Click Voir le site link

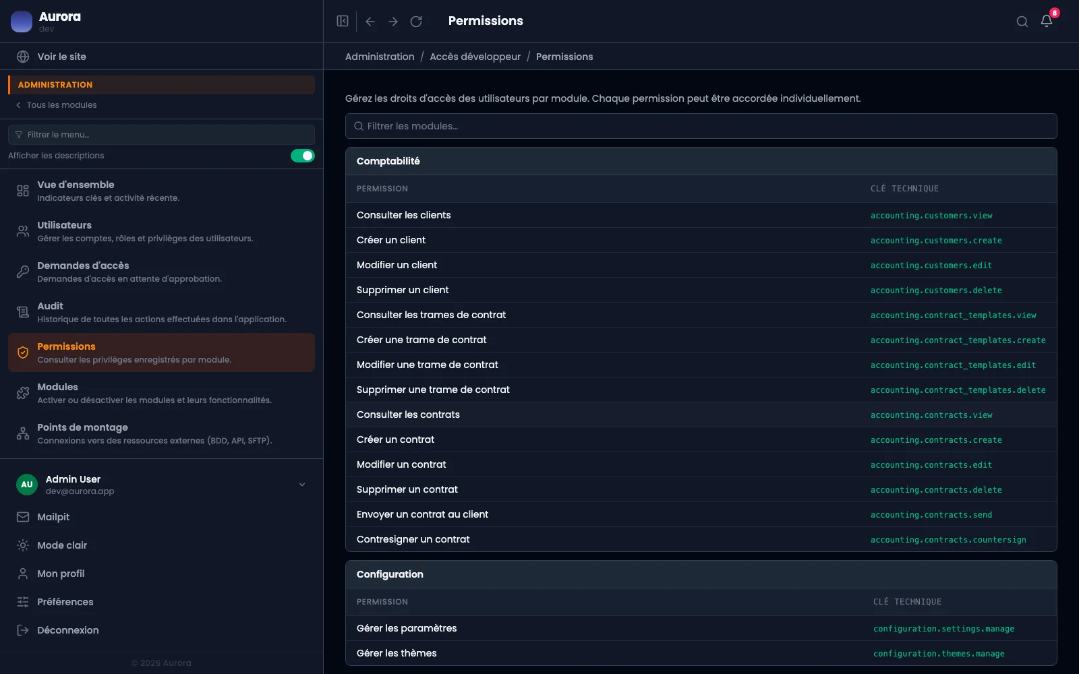61,57
